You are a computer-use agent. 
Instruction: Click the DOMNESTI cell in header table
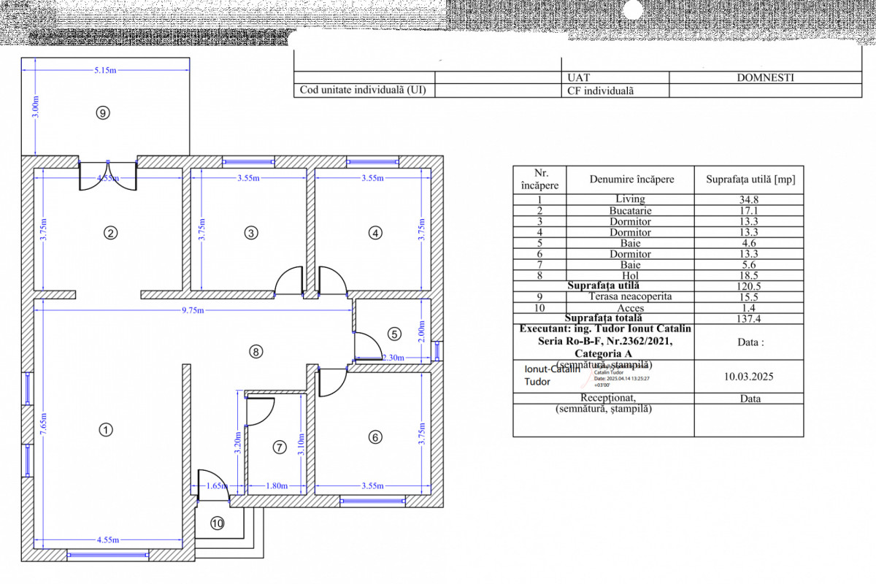765,77
